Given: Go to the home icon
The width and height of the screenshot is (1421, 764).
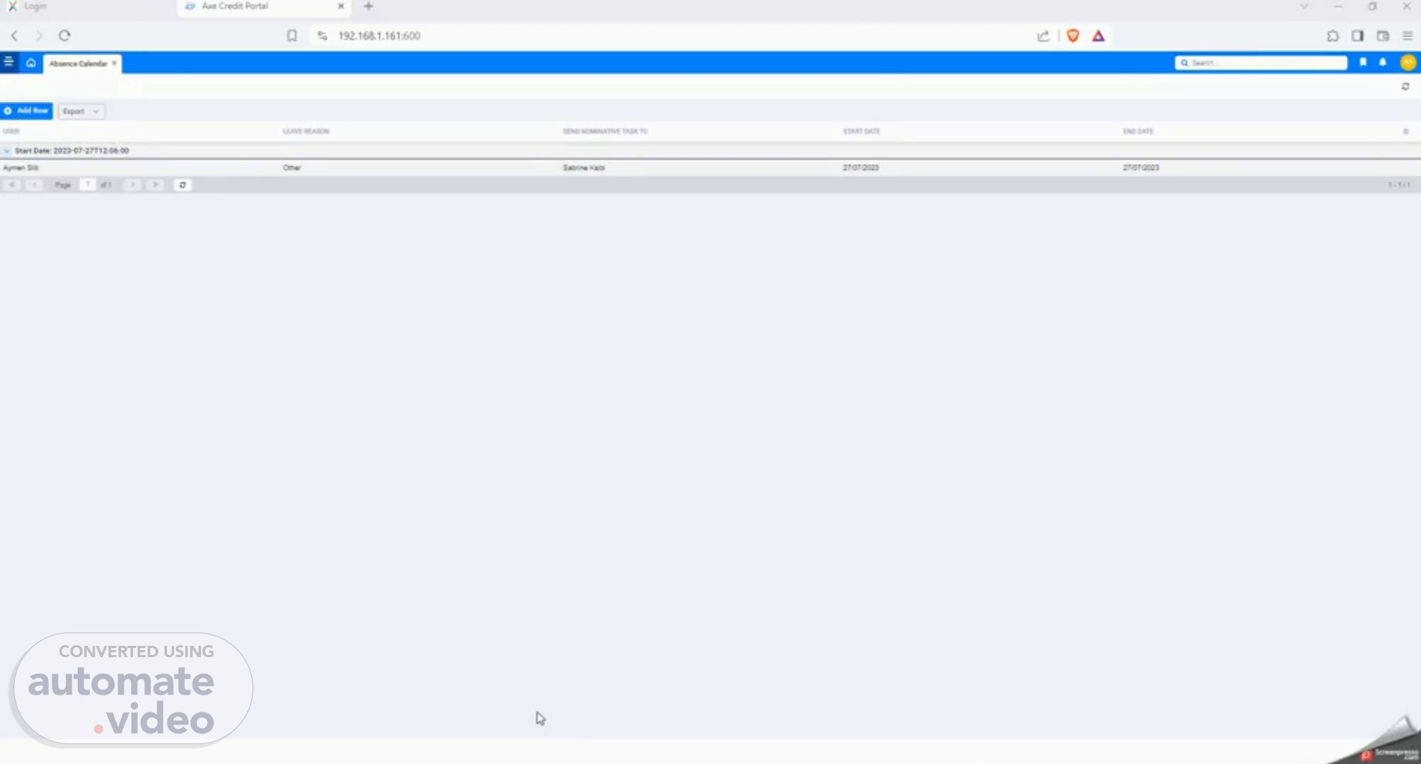Looking at the screenshot, I should pyautogui.click(x=31, y=63).
